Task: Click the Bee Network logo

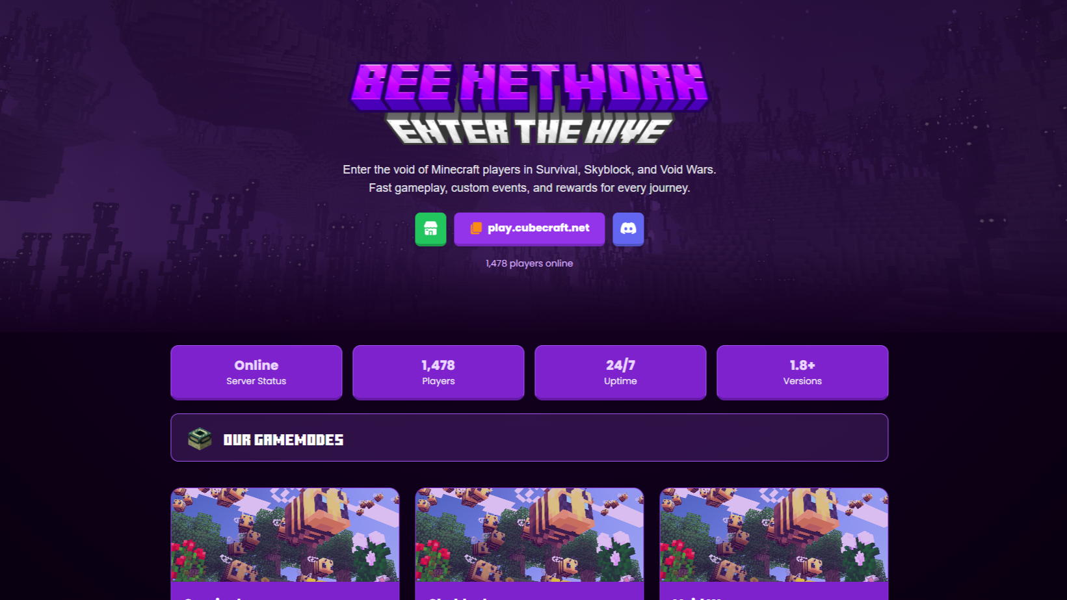Action: click(x=529, y=86)
